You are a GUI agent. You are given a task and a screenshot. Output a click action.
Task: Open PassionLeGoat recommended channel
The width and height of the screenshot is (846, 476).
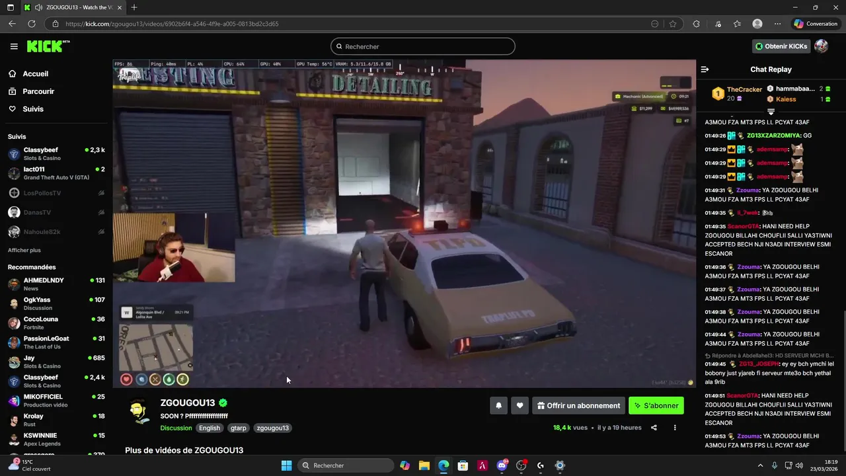tap(56, 342)
